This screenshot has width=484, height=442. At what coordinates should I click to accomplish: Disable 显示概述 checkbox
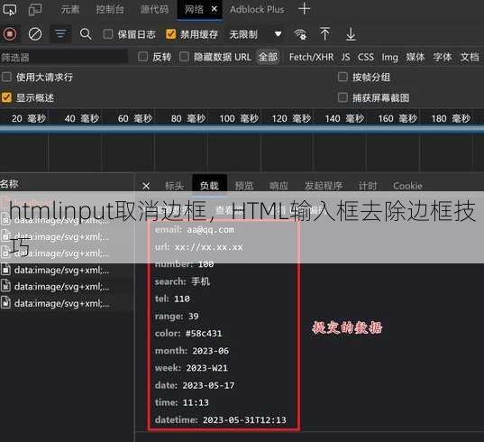coord(6,97)
